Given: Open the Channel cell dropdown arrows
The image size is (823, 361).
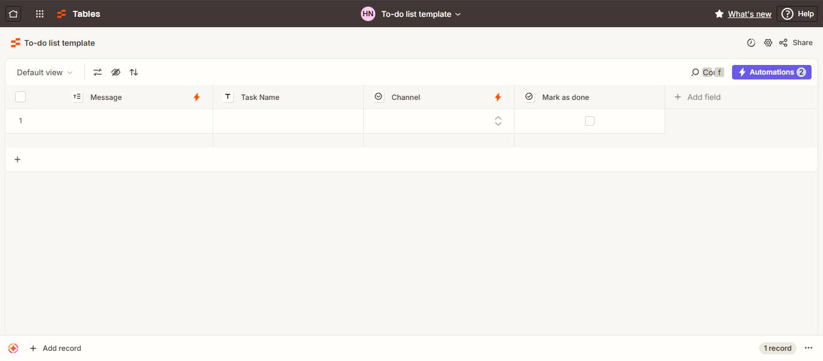Looking at the screenshot, I should click(x=498, y=121).
